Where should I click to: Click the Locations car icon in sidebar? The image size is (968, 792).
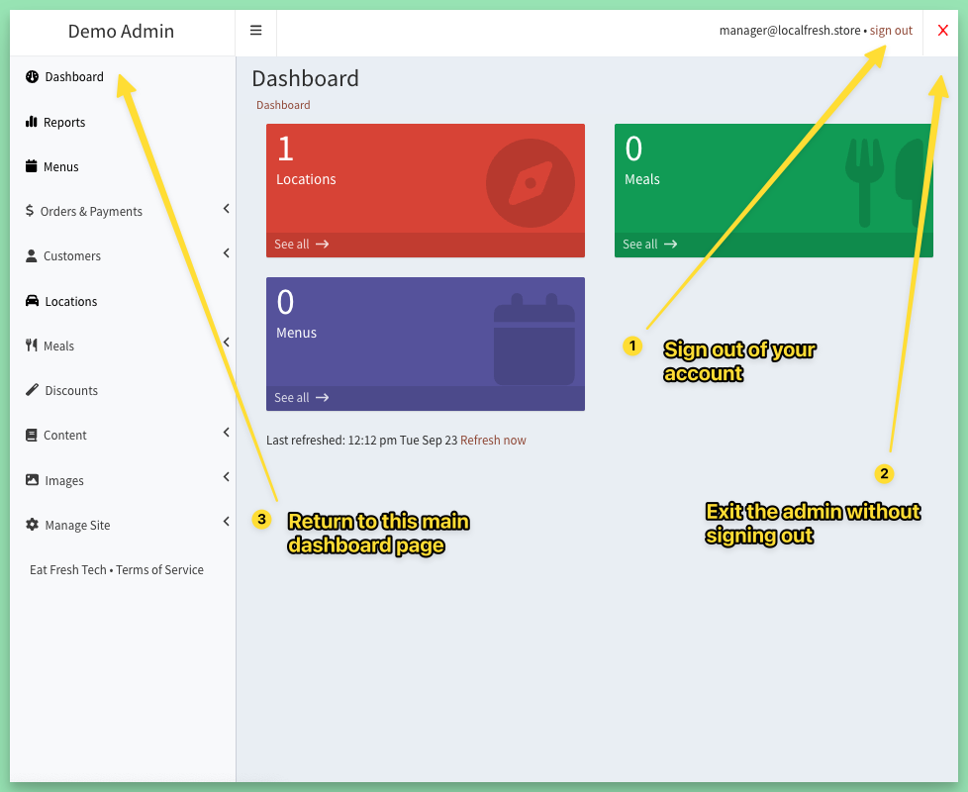tap(32, 301)
